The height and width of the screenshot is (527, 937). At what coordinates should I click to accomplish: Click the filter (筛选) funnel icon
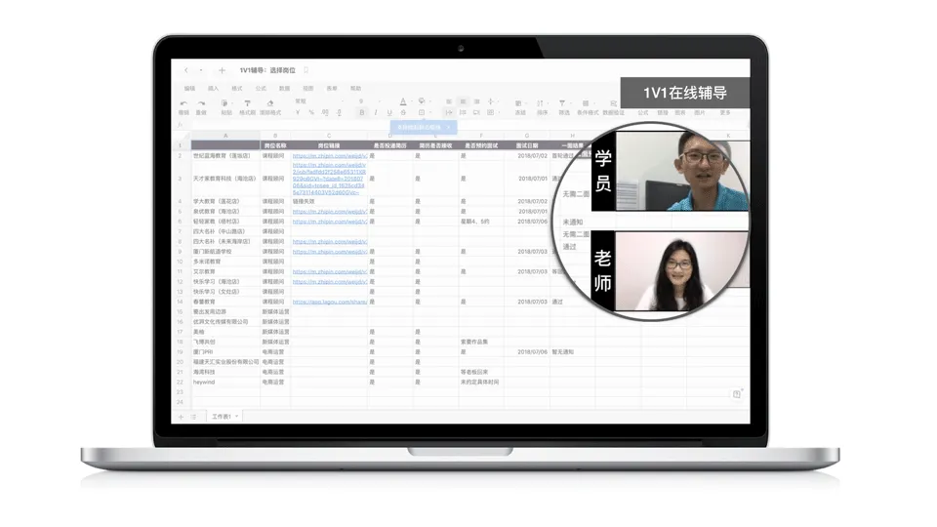coord(563,102)
